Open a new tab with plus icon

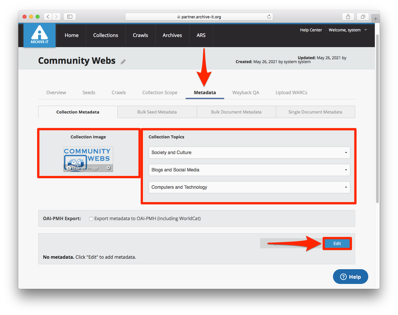click(x=375, y=19)
